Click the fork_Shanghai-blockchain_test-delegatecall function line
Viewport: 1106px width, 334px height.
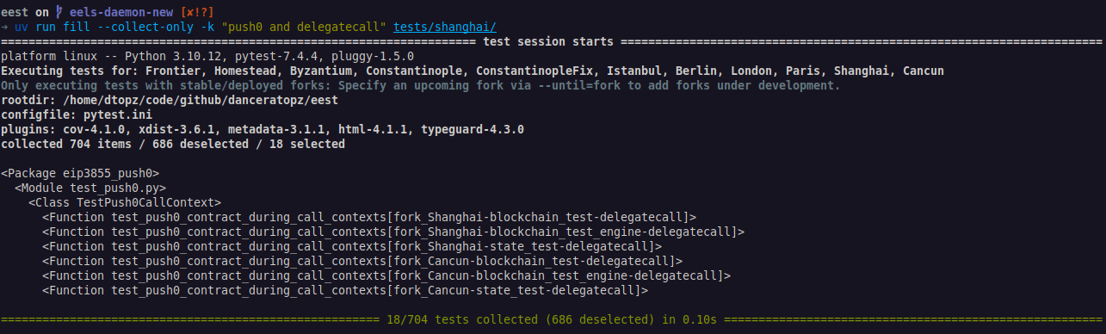(369, 218)
